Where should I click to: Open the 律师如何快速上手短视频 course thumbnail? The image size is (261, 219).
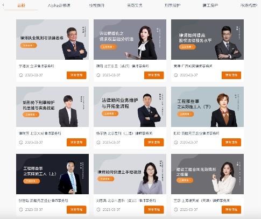click(130, 174)
